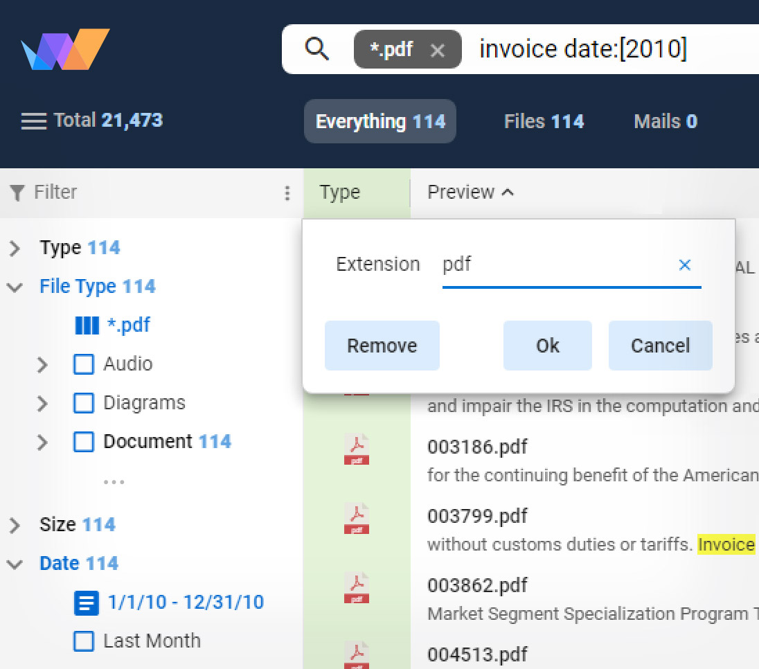This screenshot has width=759, height=669.
Task: Click the Extension text input field
Action: [554, 265]
